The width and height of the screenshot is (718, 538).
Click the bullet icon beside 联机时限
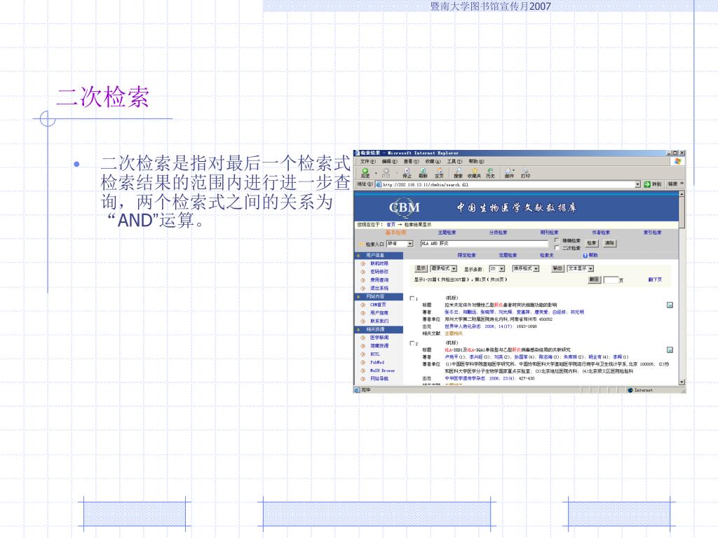363,264
